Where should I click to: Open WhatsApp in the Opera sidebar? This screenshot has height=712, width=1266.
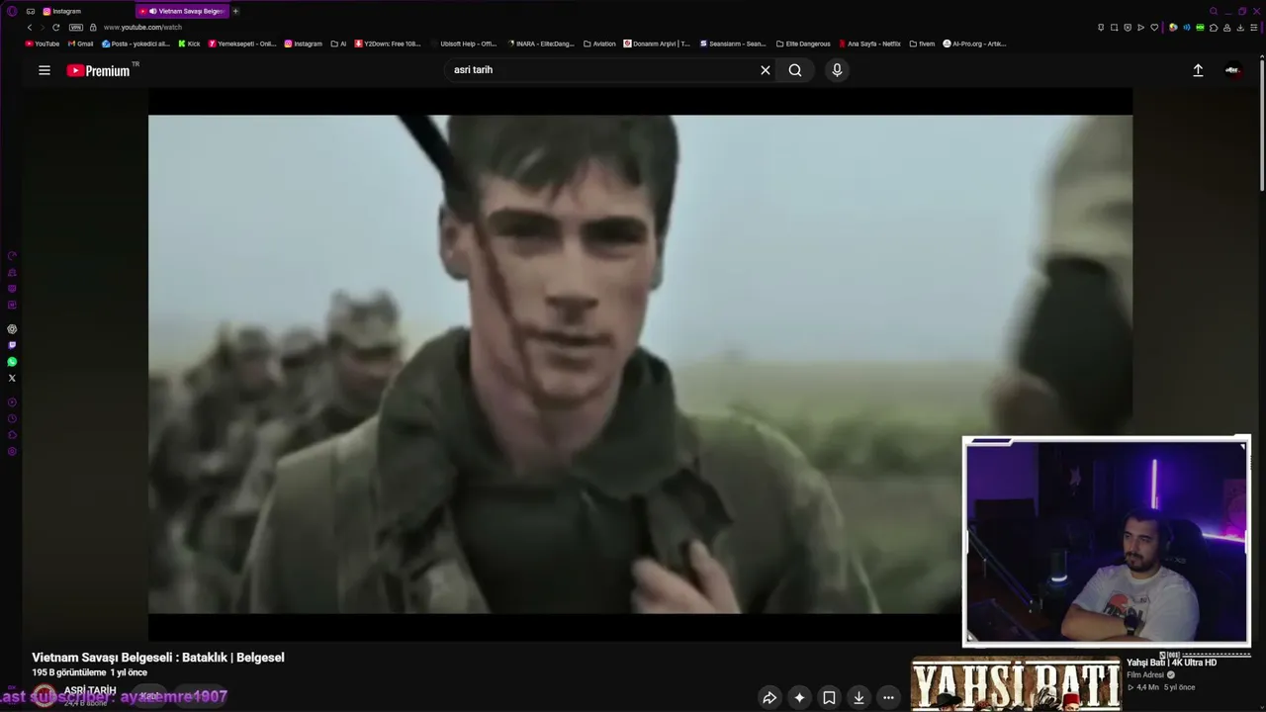[12, 362]
